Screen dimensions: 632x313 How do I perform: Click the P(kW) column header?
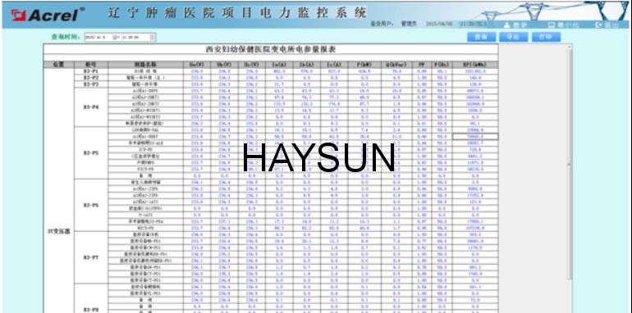click(x=364, y=65)
